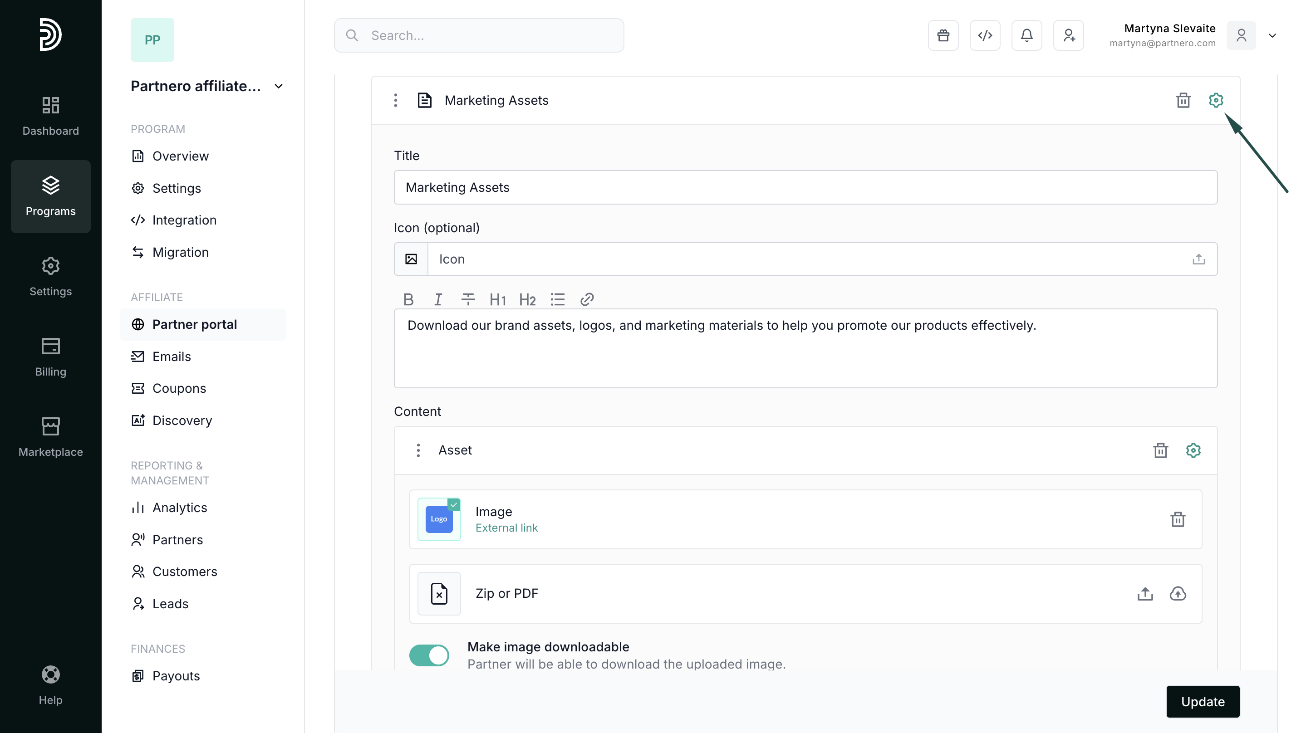Open the Analytics page
The width and height of the screenshot is (1306, 733).
180,508
